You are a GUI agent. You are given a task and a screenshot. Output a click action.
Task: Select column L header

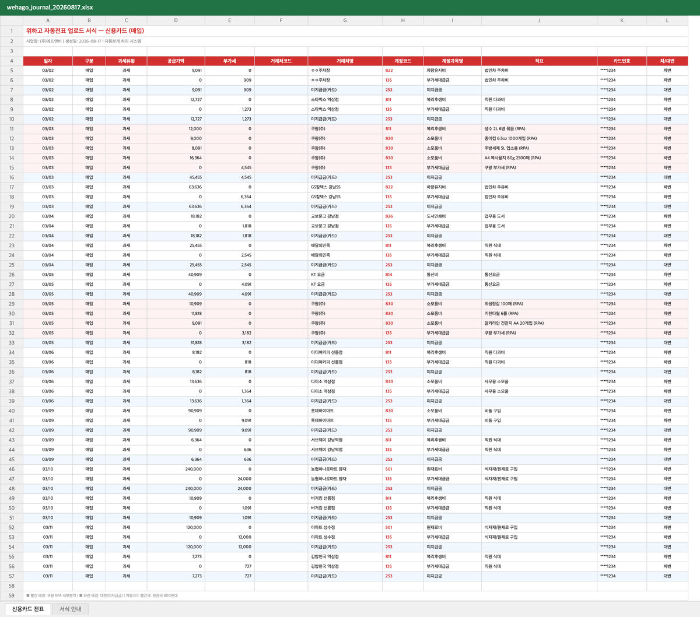pyautogui.click(x=667, y=20)
